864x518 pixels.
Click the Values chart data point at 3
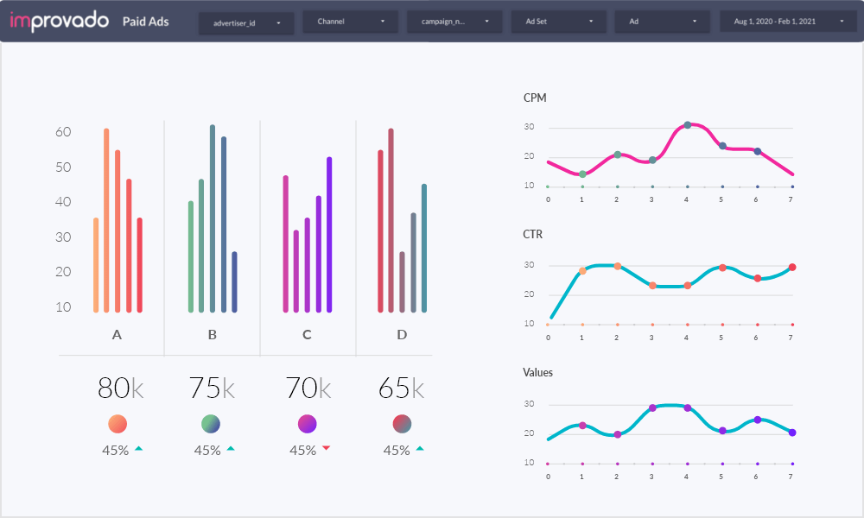coord(652,407)
